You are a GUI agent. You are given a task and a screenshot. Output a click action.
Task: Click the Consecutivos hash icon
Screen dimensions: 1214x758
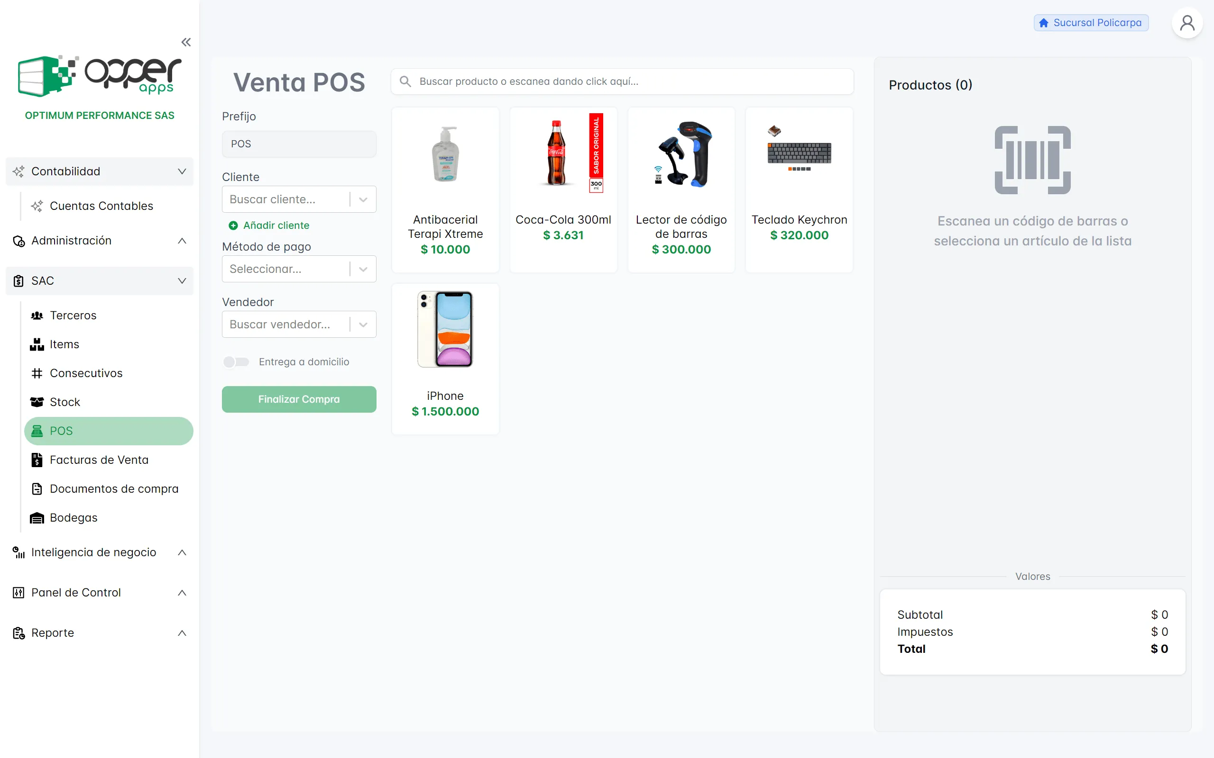pos(37,373)
